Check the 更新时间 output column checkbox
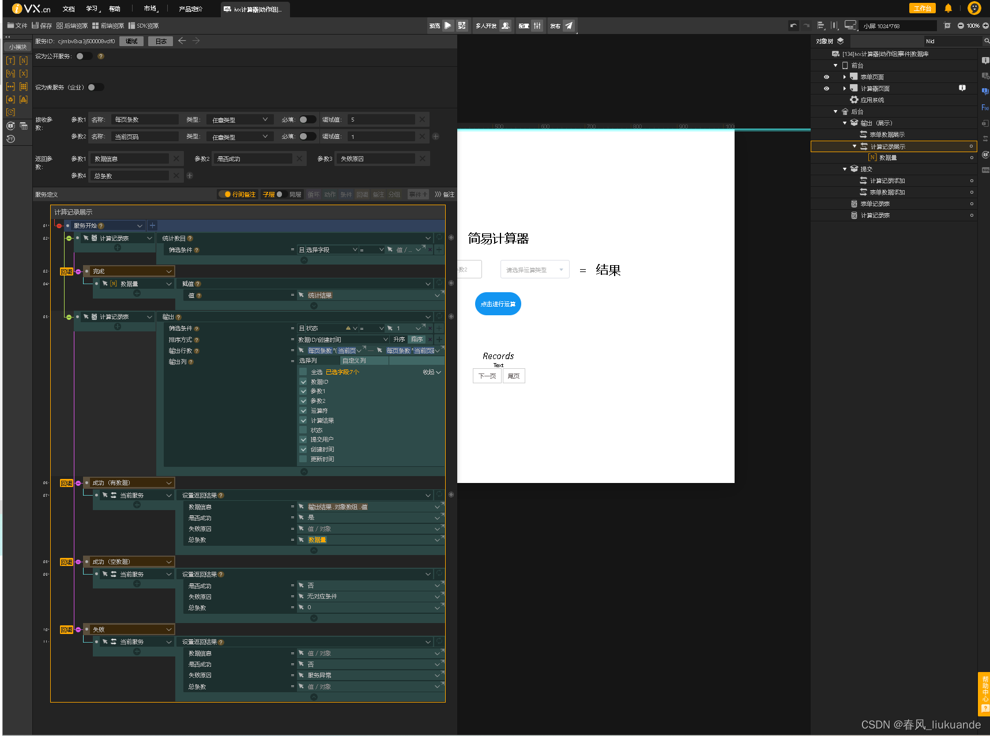Screen dimensions: 990x736 pos(303,459)
